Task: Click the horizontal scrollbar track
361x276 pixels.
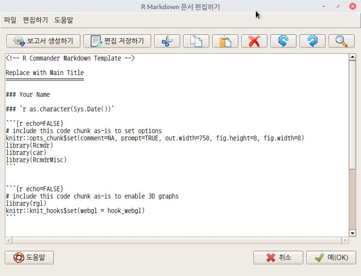Action: 177,241
